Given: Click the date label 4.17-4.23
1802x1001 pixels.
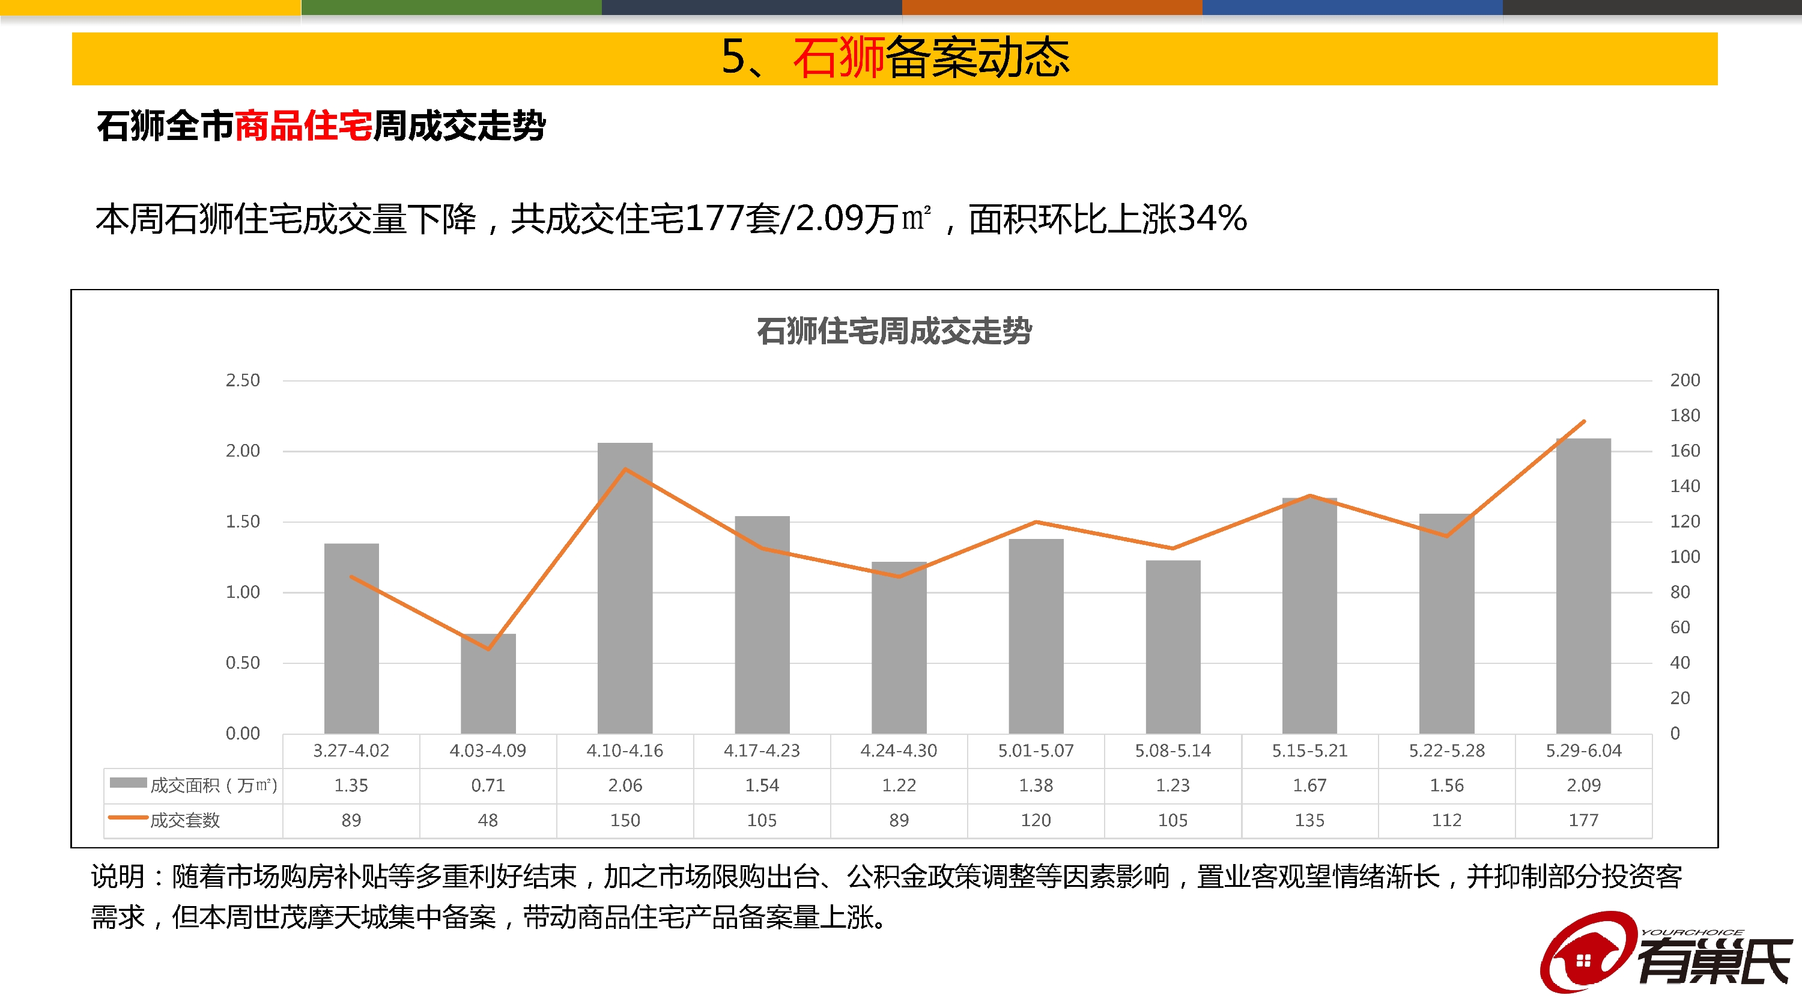Looking at the screenshot, I should pyautogui.click(x=762, y=750).
